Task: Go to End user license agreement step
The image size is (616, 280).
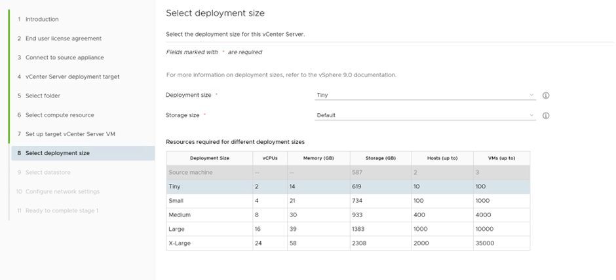Action: click(x=63, y=39)
